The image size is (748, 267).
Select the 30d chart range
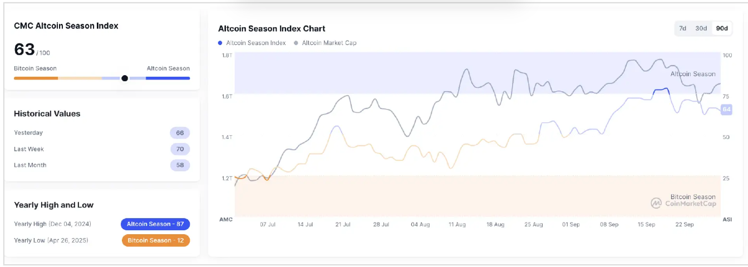701,28
